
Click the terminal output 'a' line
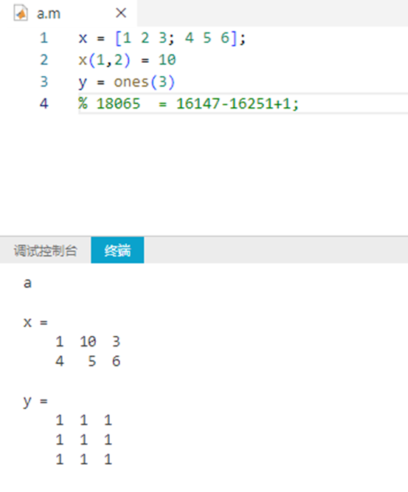(27, 283)
